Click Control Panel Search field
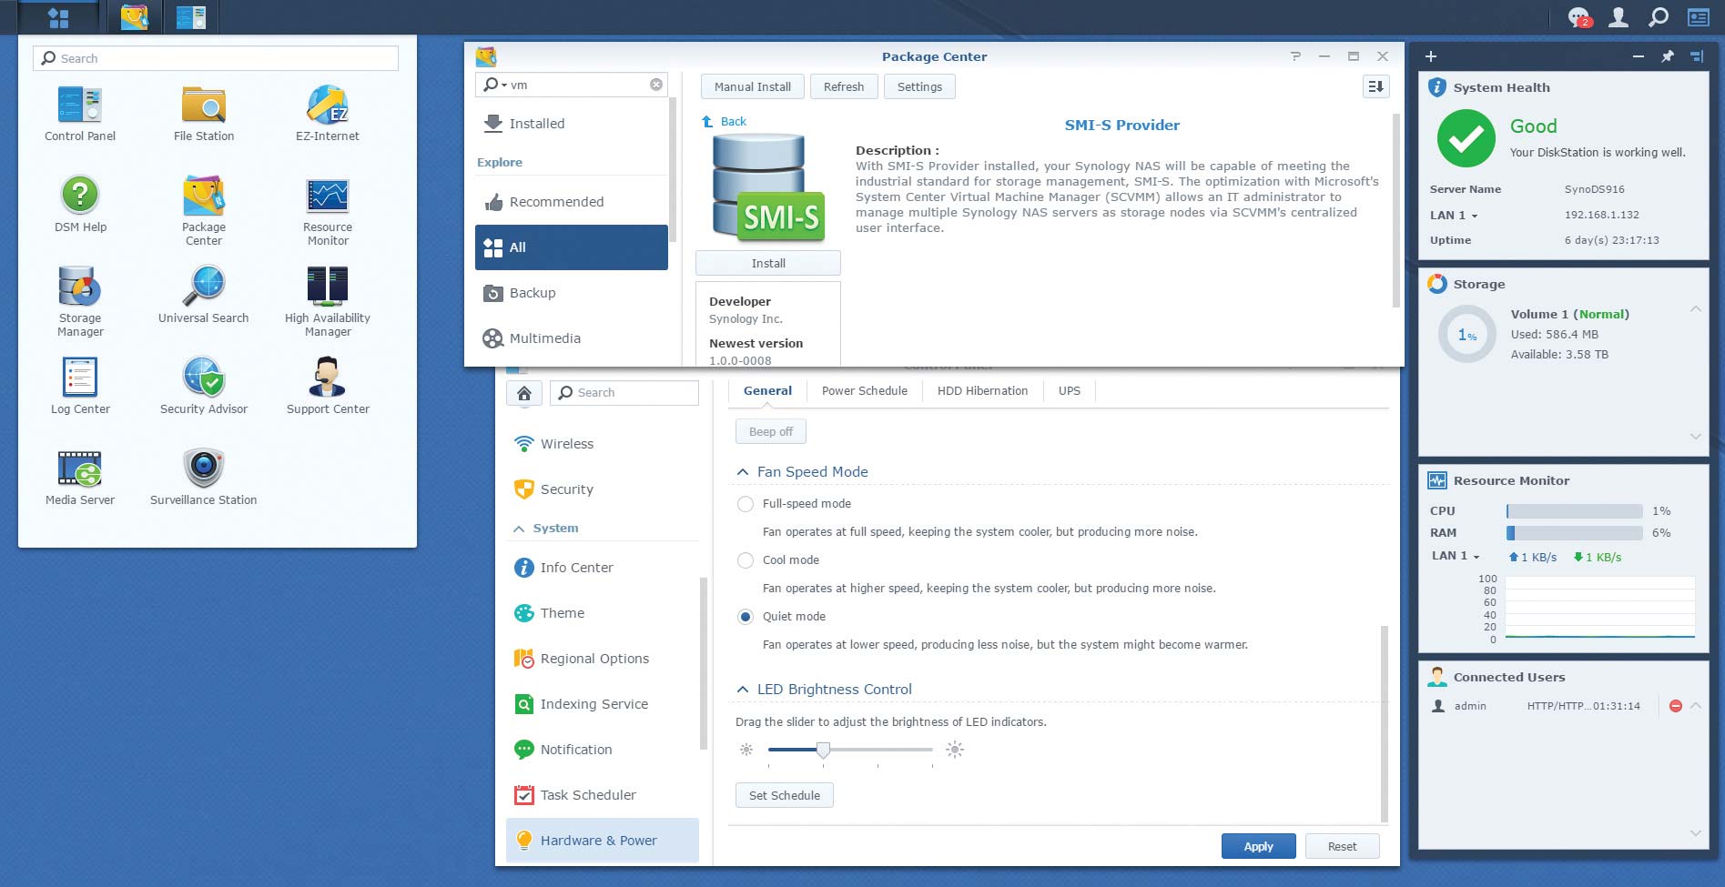The height and width of the screenshot is (887, 1725). (624, 393)
